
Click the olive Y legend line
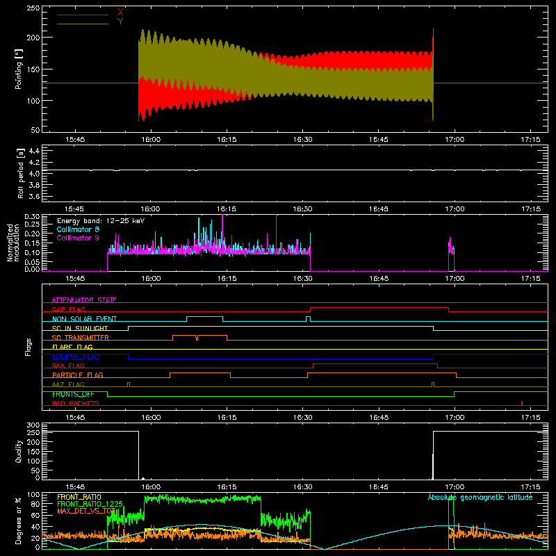[x=83, y=24]
